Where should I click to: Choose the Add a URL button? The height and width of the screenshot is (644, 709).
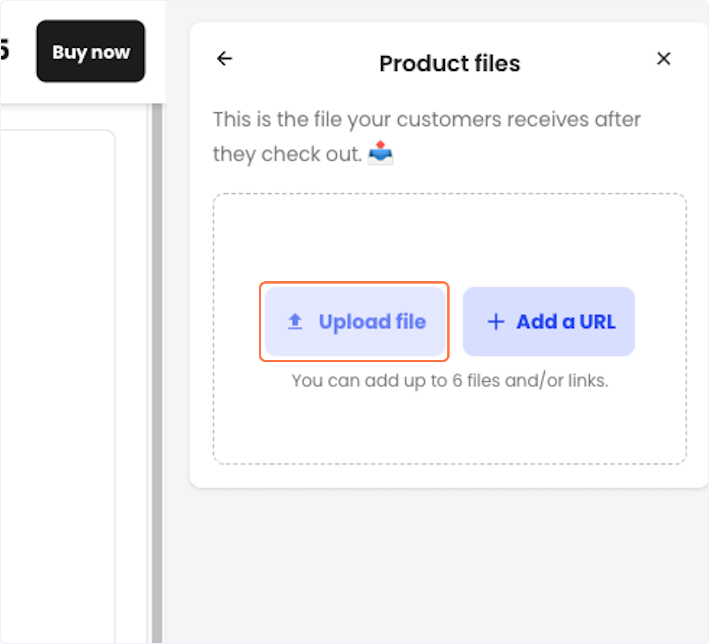549,321
